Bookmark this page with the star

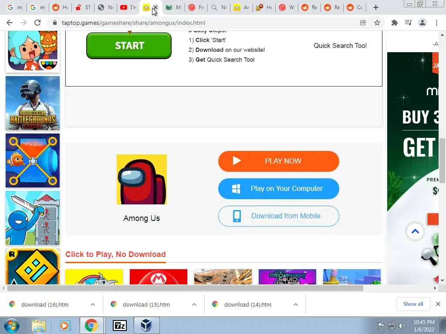pyautogui.click(x=377, y=23)
